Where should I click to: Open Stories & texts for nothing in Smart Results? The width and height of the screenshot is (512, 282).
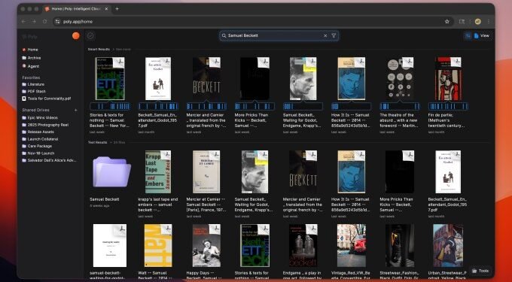110,78
